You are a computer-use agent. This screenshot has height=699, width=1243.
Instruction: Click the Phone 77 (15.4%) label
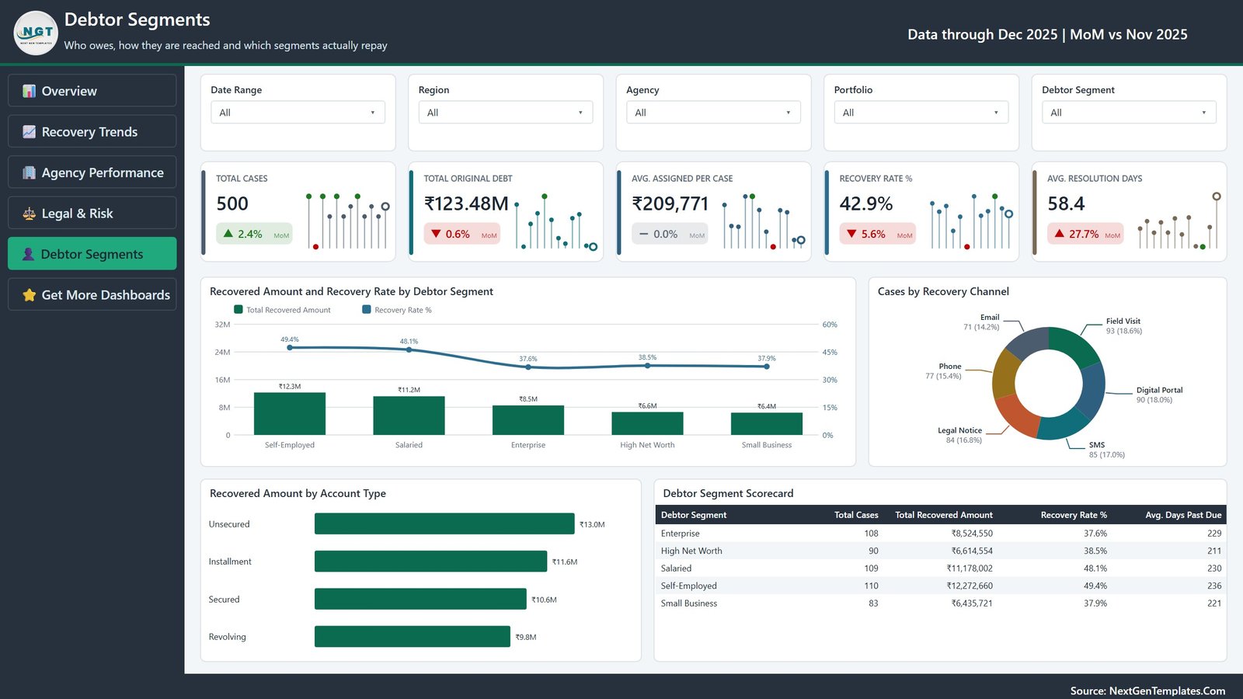coord(943,371)
